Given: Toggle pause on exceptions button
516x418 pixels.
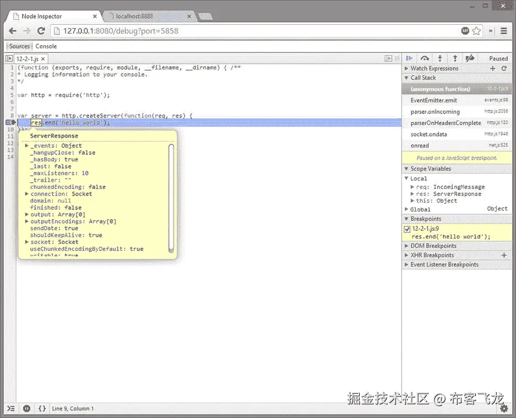Looking at the screenshot, I should click(x=26, y=409).
